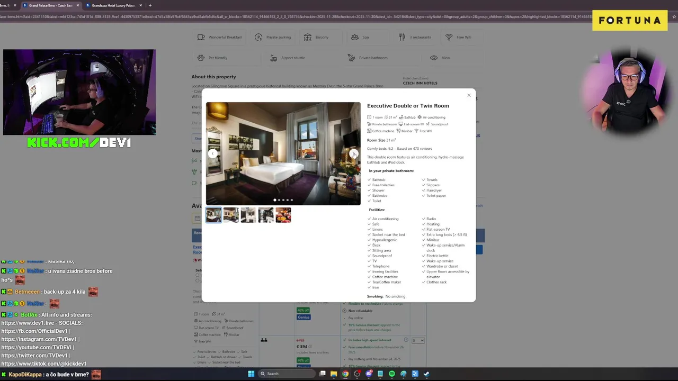Image resolution: width=678 pixels, height=381 pixels.
Task: Open Discord from the taskbar
Action: tap(369, 374)
